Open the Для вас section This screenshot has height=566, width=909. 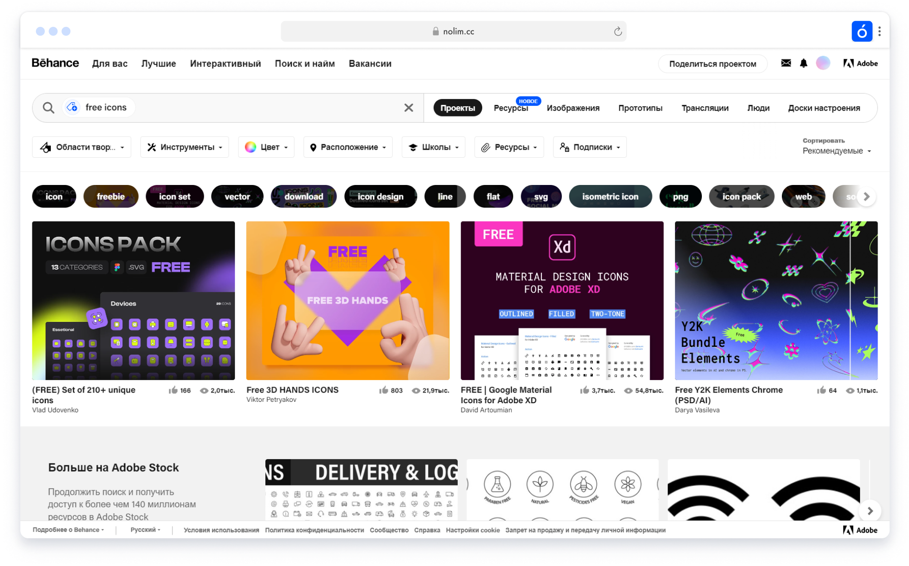coord(110,63)
